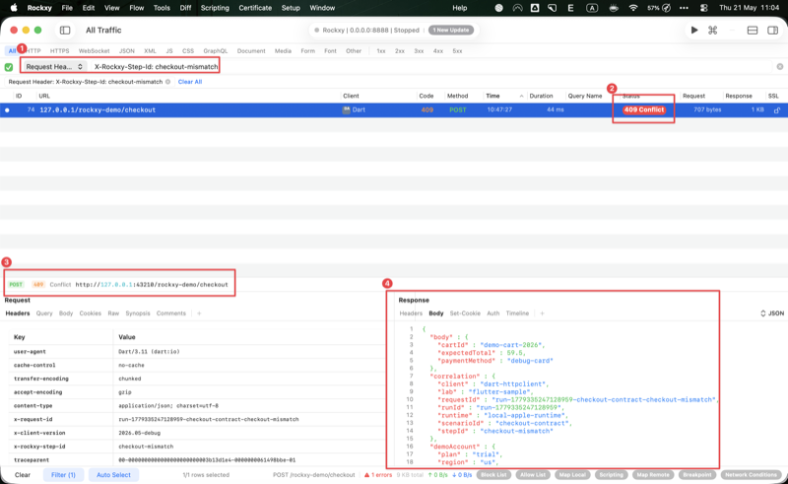Open the request Synopsis tab
The height and width of the screenshot is (484, 788).
tap(138, 313)
